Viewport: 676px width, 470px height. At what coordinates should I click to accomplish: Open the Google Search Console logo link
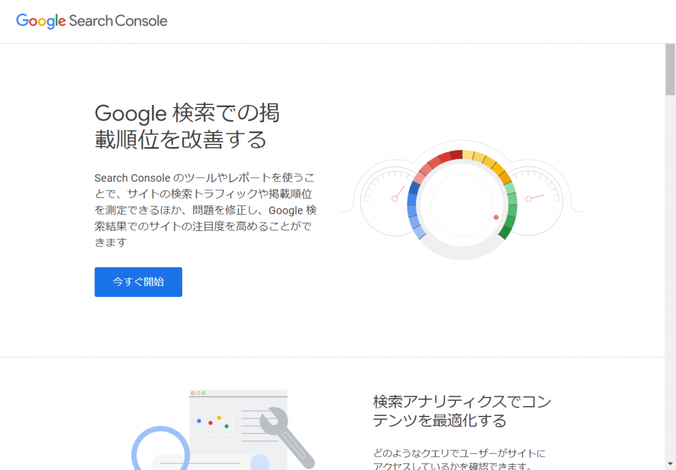[x=91, y=20]
